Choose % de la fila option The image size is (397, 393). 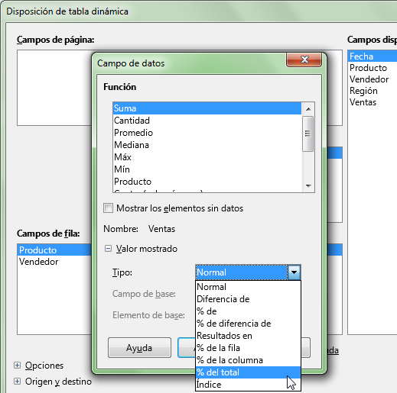click(x=248, y=348)
